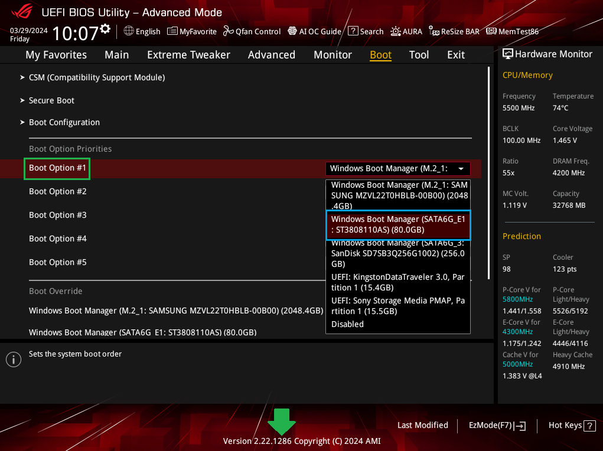Click the 32768 MB capacity value

(569, 205)
